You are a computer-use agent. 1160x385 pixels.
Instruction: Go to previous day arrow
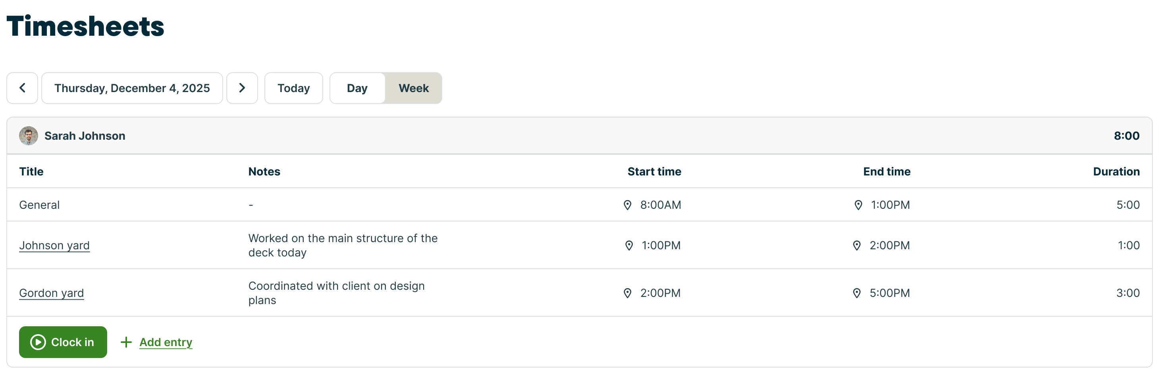pyautogui.click(x=22, y=88)
